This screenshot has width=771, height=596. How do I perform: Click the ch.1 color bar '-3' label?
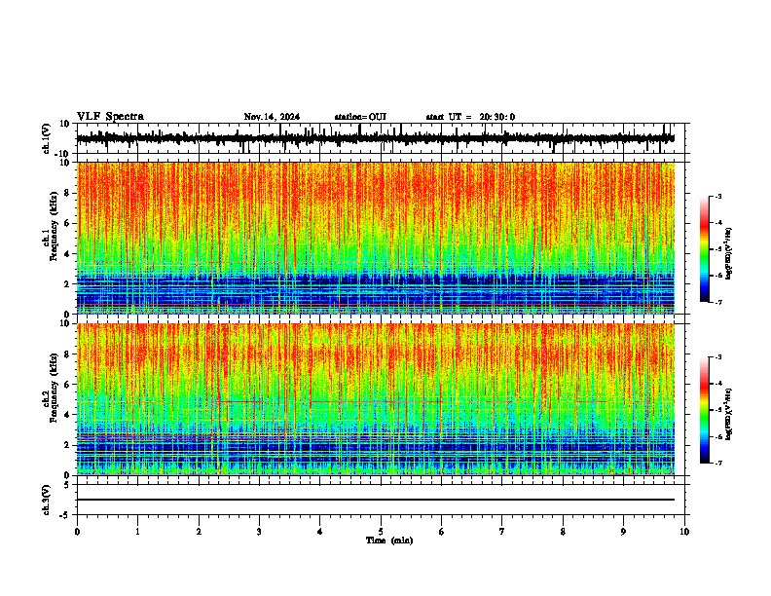tap(718, 197)
